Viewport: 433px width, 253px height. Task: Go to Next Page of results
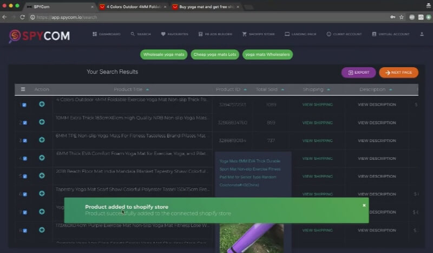[x=398, y=73]
